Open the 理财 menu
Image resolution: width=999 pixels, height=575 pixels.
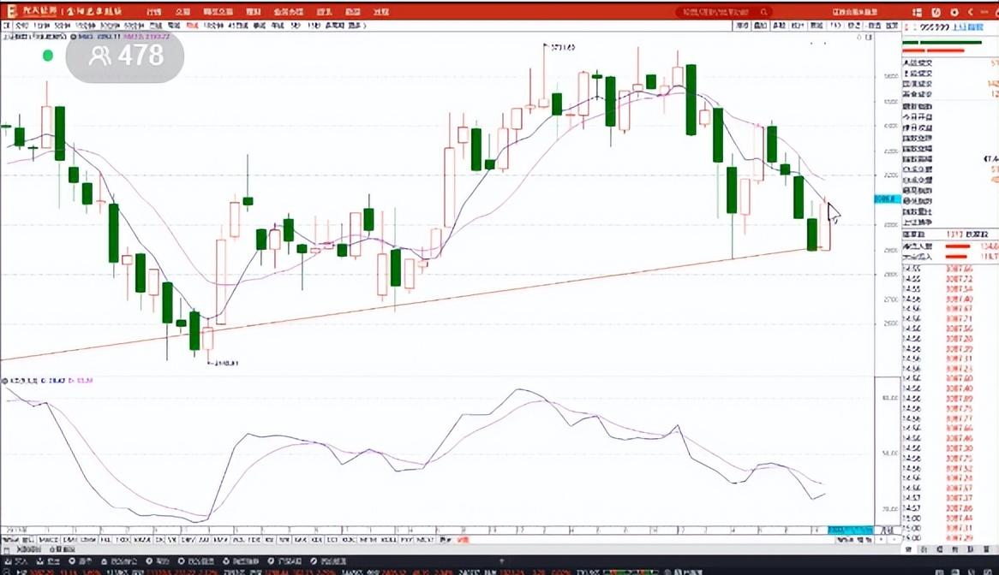point(254,12)
